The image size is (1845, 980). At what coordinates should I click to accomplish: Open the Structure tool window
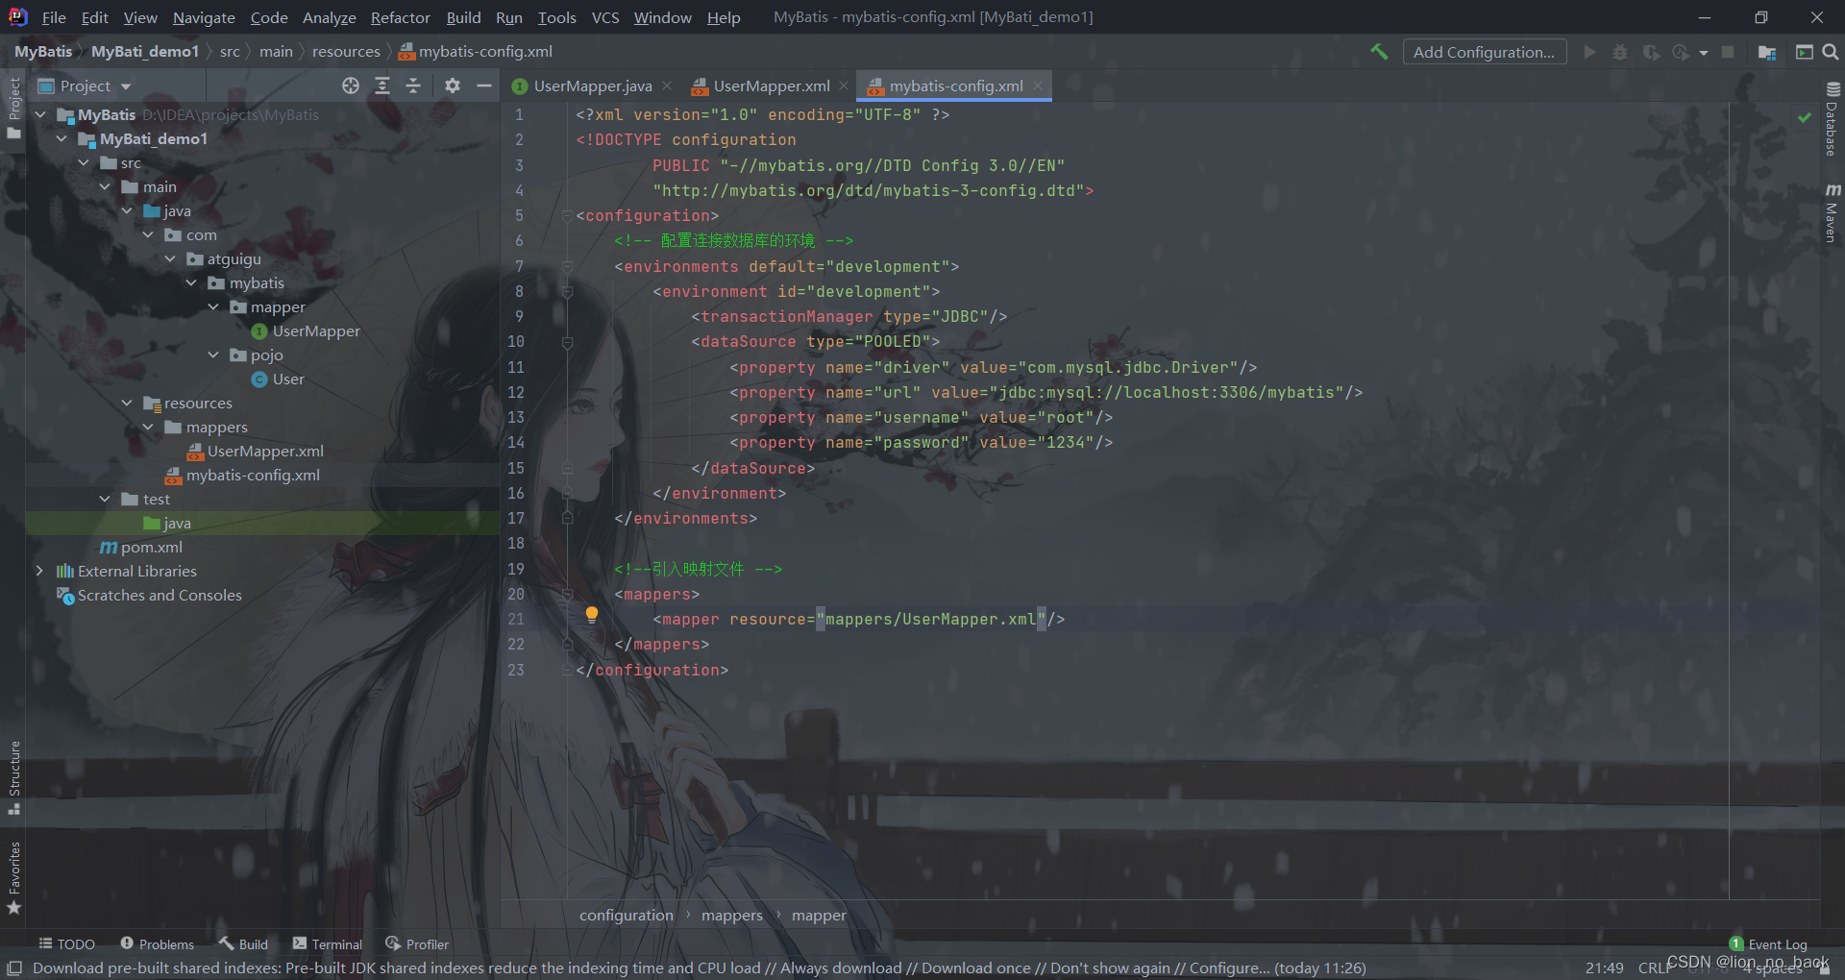pos(13,776)
